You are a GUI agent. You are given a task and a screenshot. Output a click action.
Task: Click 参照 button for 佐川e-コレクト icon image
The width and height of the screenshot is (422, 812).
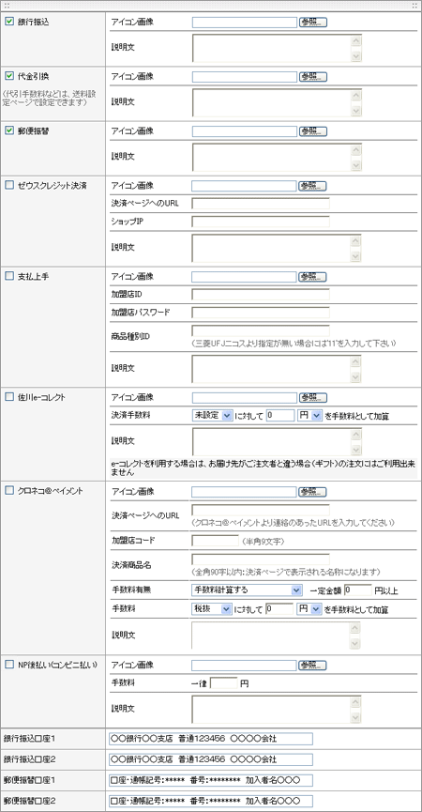313,398
